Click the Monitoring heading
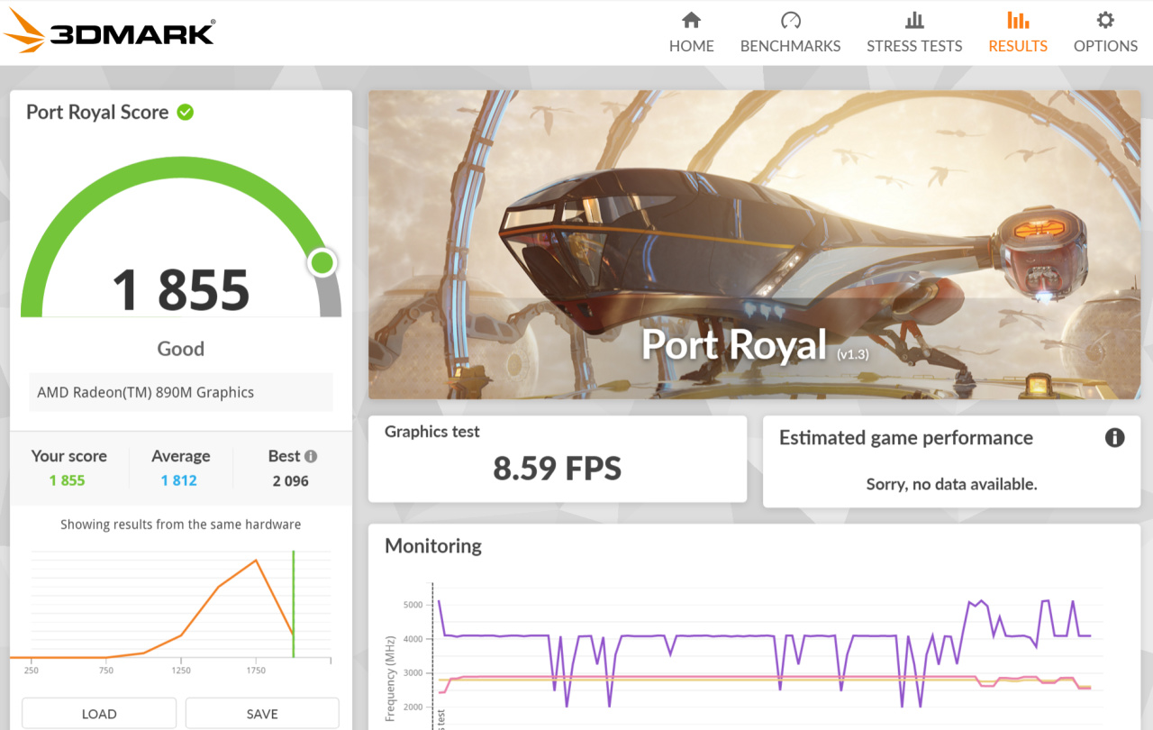The width and height of the screenshot is (1153, 730). pos(433,545)
